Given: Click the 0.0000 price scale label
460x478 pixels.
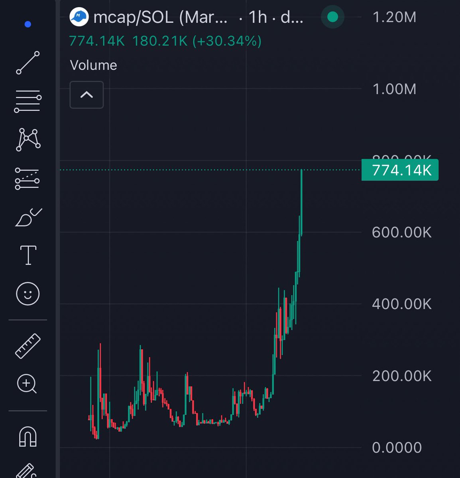Looking at the screenshot, I should coord(397,447).
